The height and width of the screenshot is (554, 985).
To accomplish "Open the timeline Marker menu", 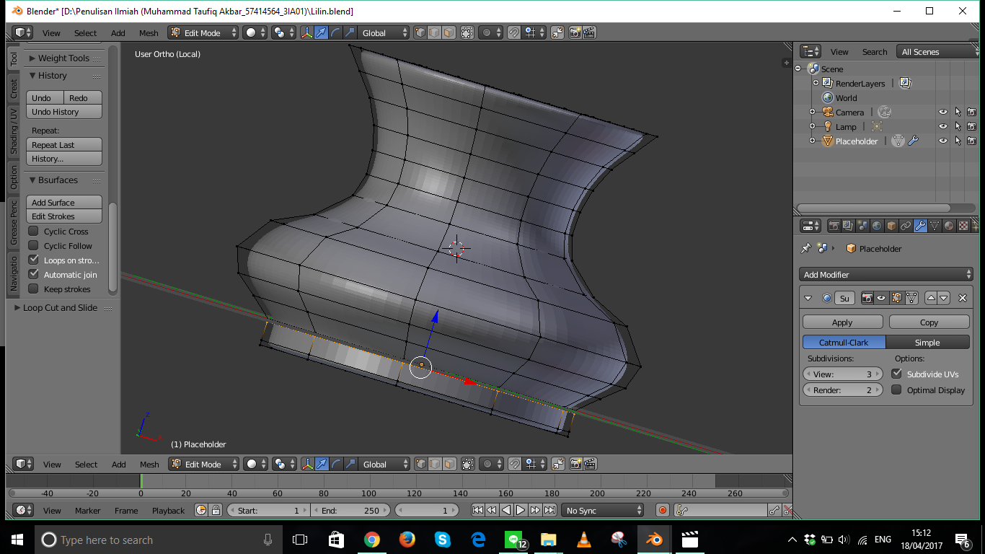I will [88, 510].
